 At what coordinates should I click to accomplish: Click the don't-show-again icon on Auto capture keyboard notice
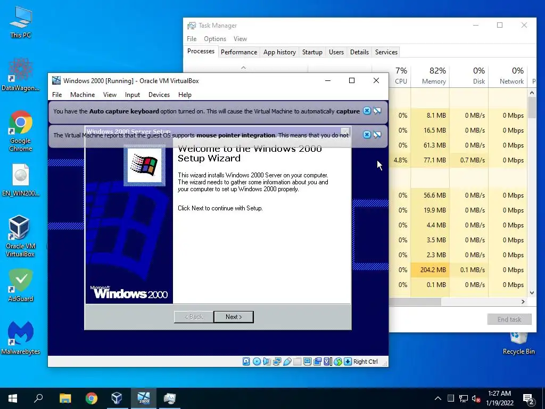[377, 111]
